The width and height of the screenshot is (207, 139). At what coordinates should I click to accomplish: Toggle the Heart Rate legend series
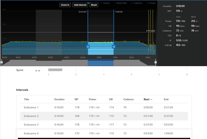[120, 3]
